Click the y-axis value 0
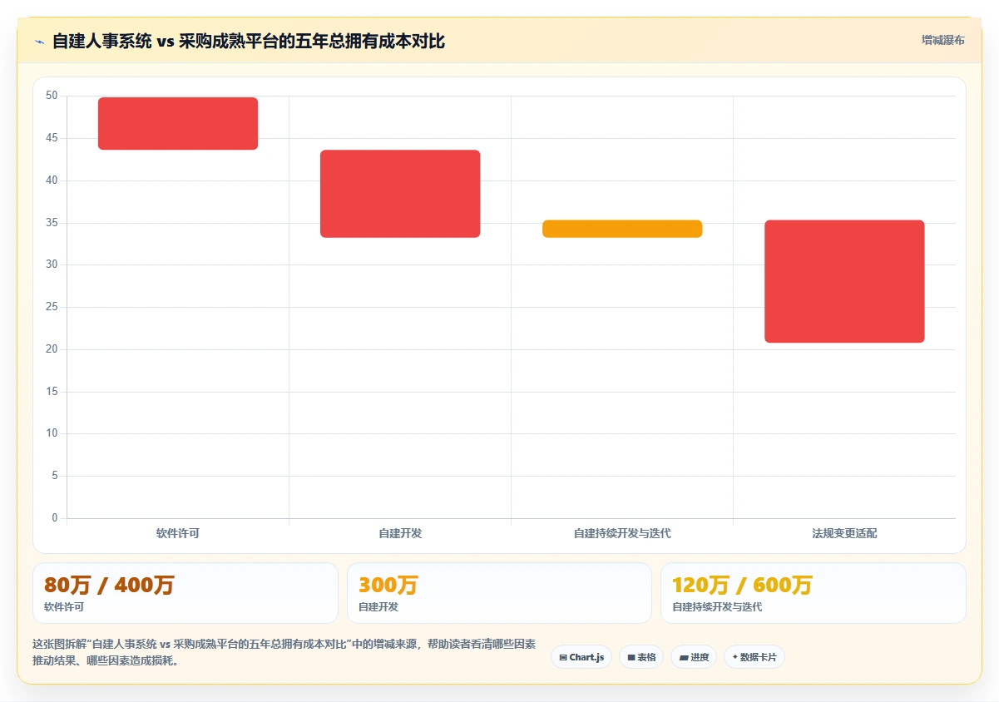999x702 pixels. [55, 518]
